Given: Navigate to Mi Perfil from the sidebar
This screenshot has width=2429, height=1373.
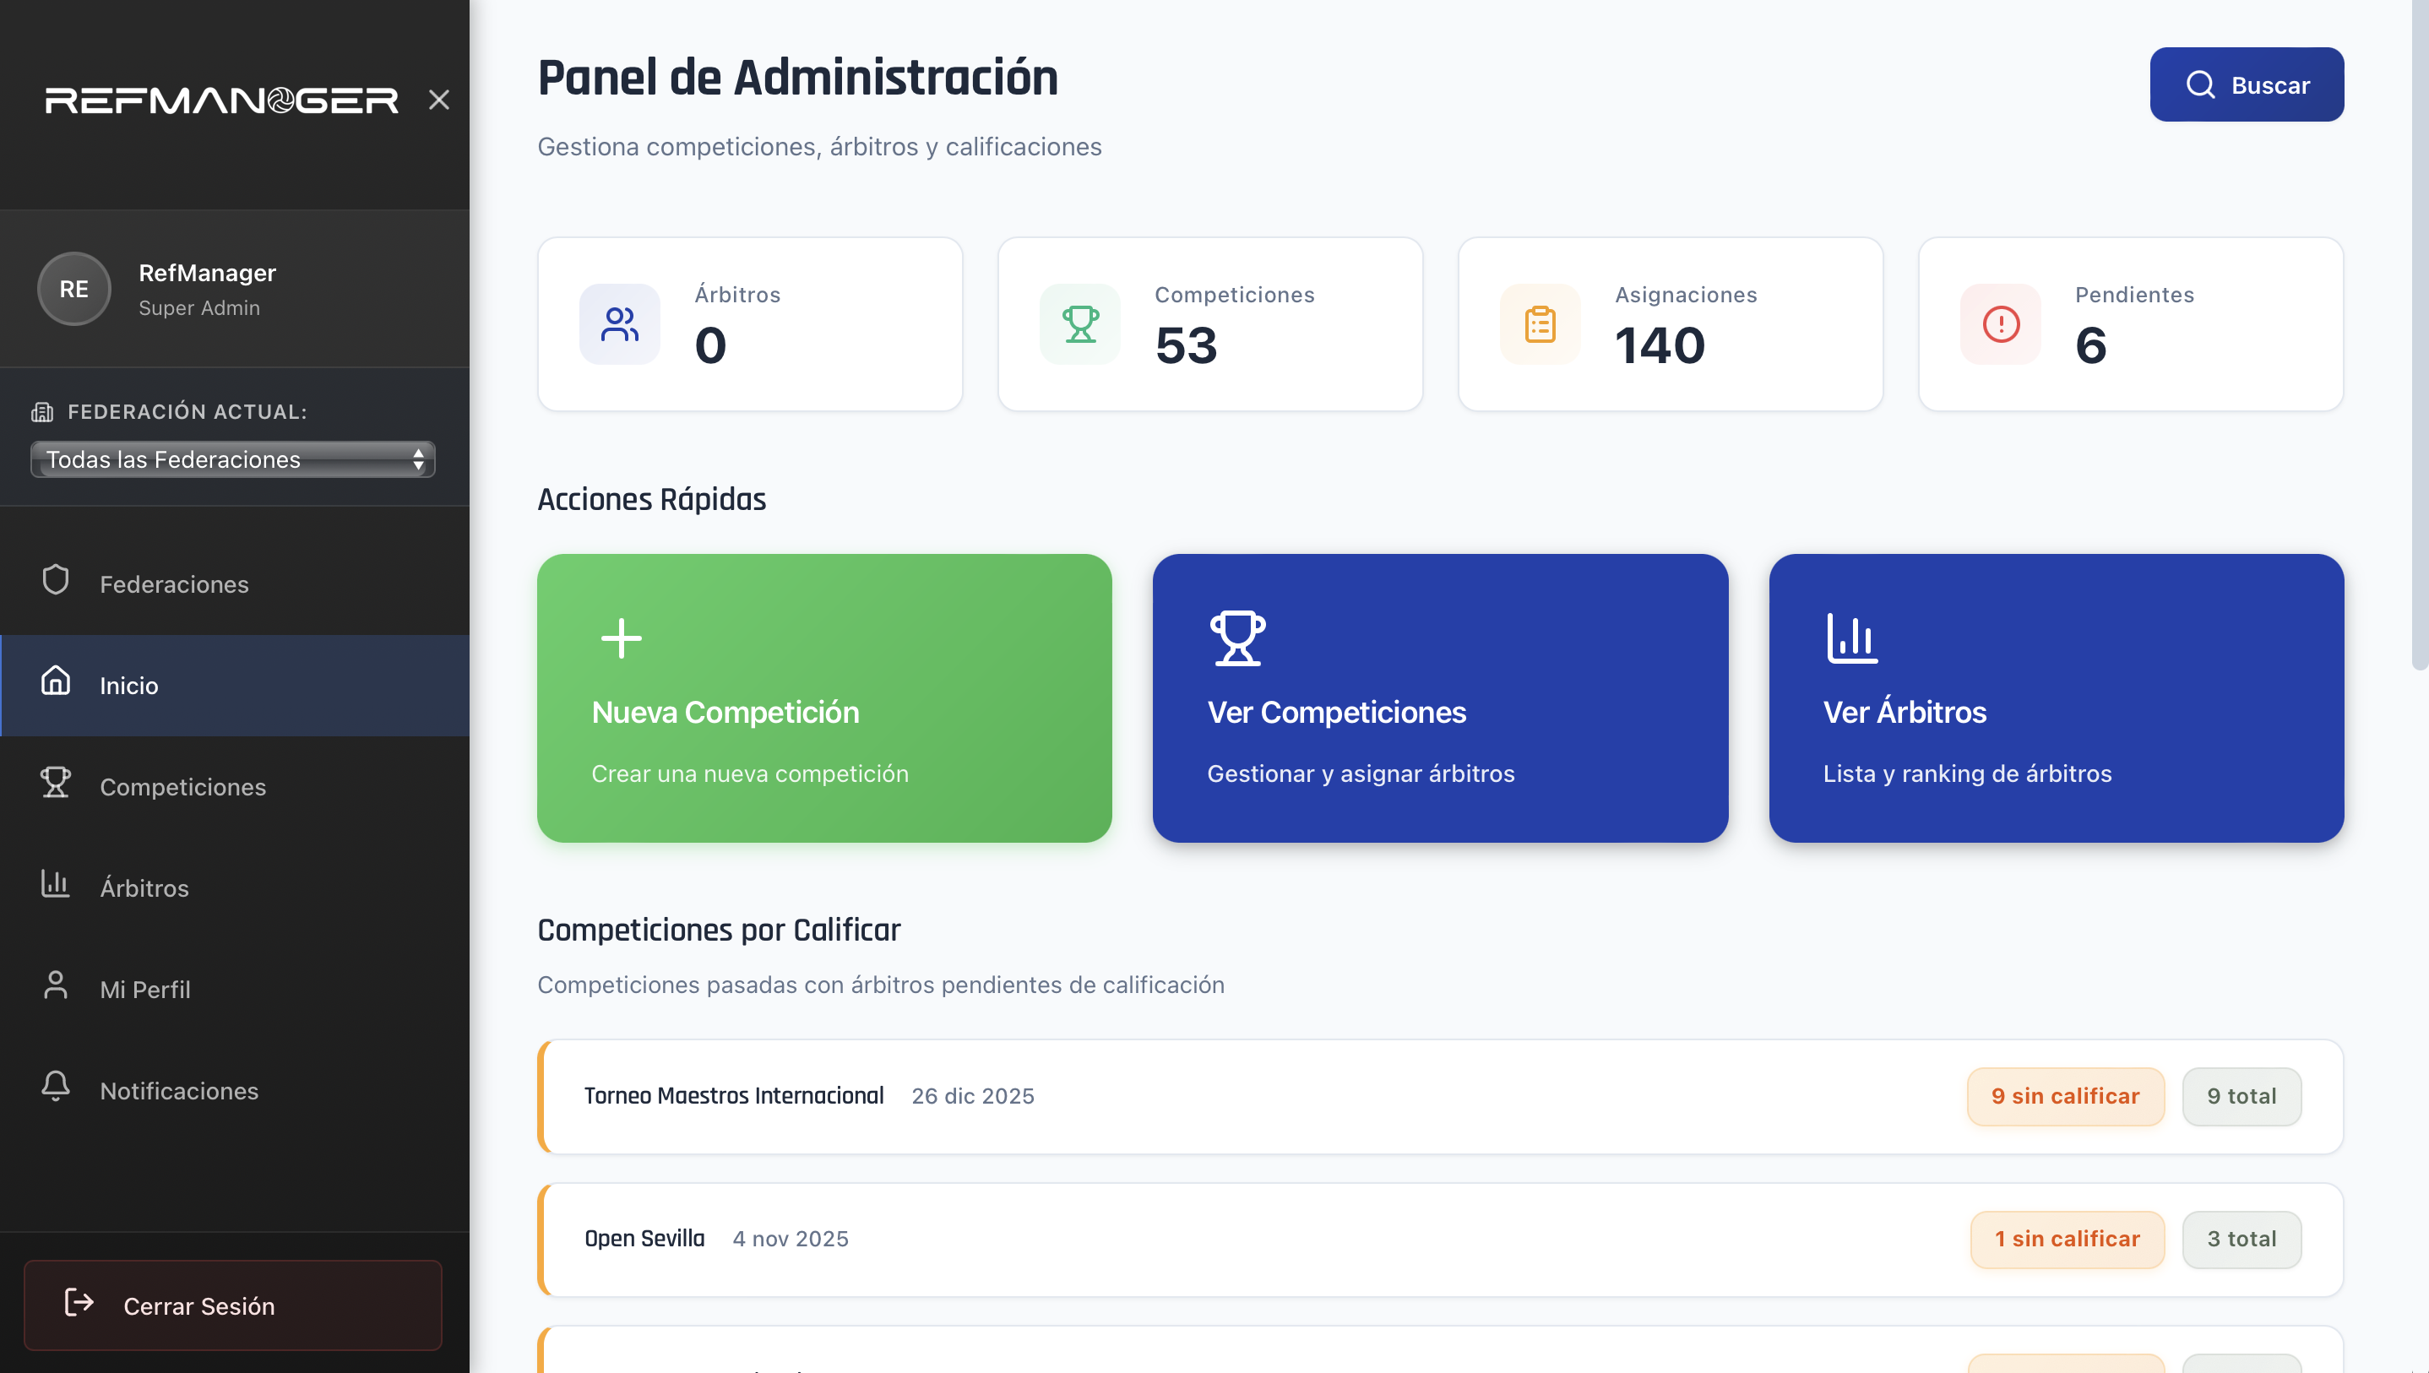Looking at the screenshot, I should (x=145, y=988).
